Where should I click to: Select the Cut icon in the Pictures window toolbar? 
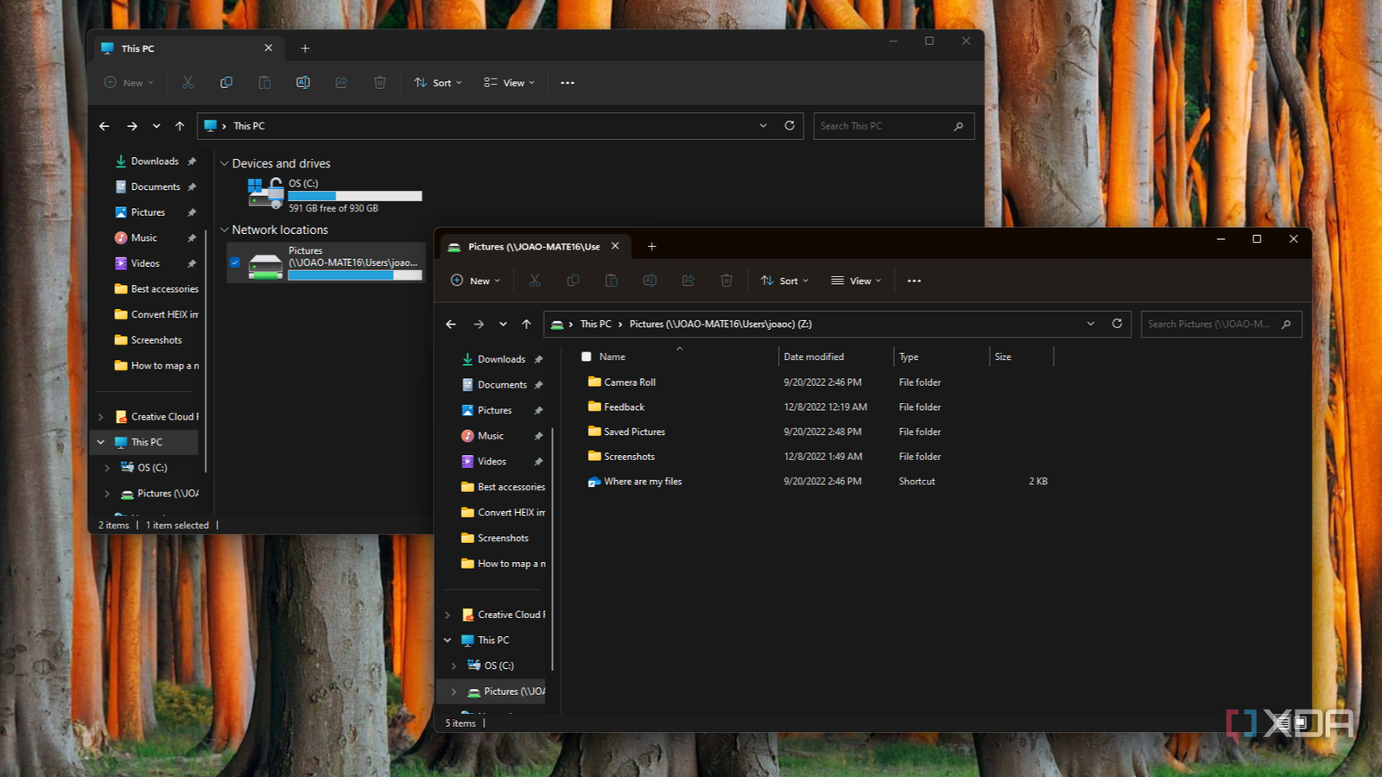pos(535,281)
